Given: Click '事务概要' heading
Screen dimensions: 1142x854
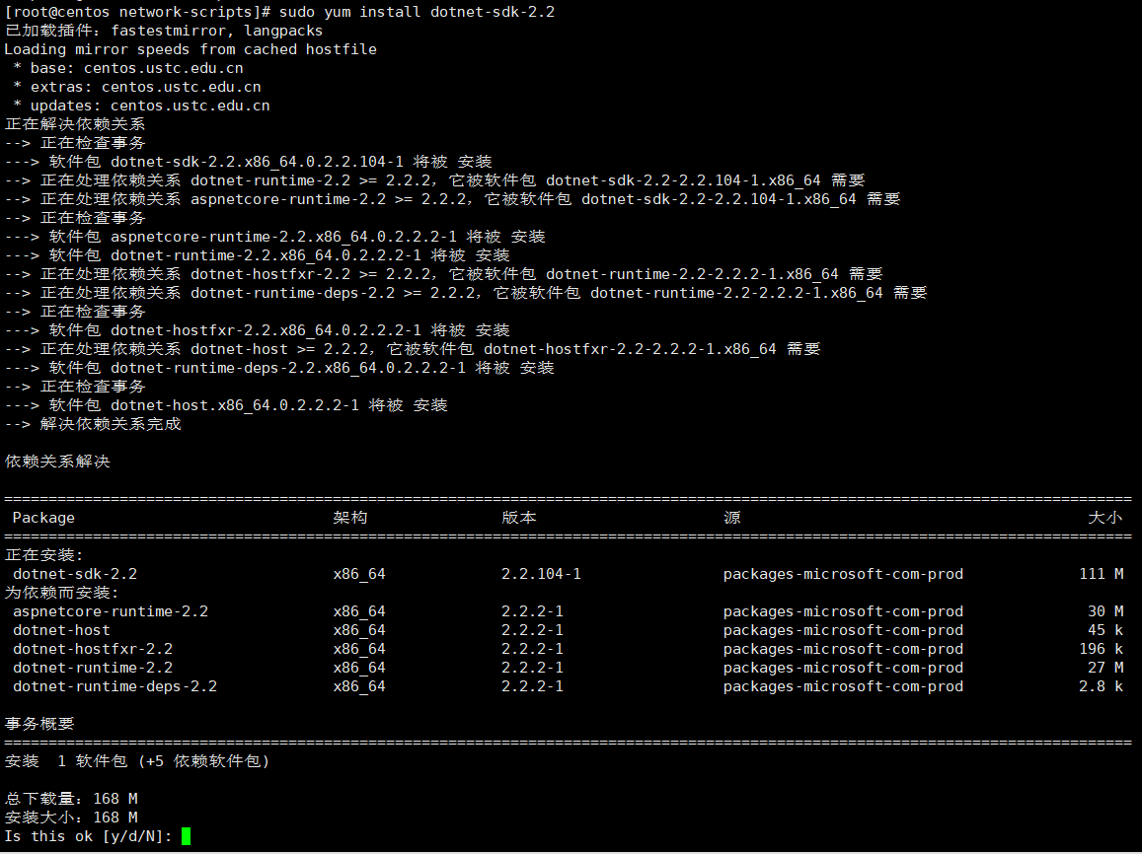Looking at the screenshot, I should click(x=39, y=724).
